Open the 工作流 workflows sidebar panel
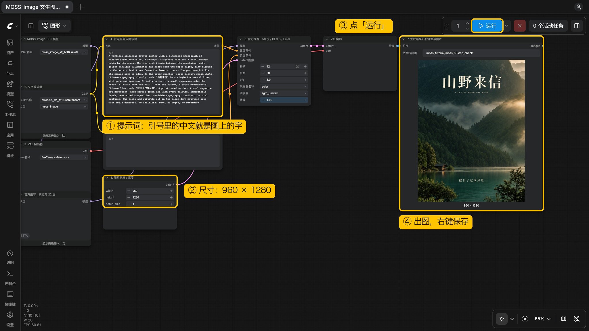Screen dimensions: 589x331 [x=10, y=109]
